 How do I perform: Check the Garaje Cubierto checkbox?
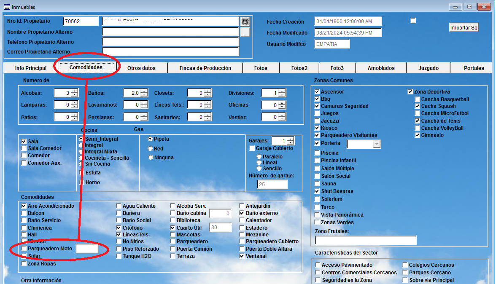tap(252, 148)
